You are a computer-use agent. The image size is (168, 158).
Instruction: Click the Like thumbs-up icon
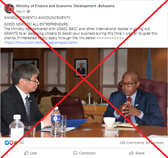point(27,153)
